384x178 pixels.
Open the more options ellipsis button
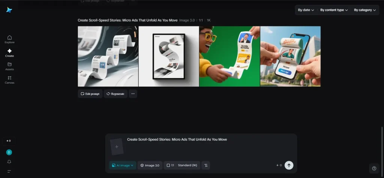(133, 94)
